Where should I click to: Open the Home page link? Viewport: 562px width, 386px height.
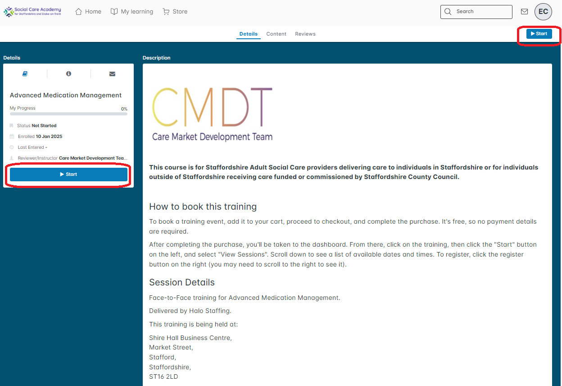tap(88, 12)
